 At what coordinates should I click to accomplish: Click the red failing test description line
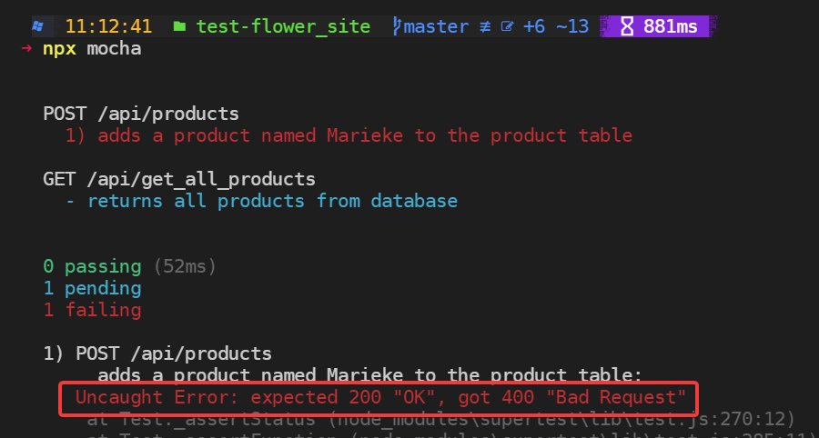point(349,135)
